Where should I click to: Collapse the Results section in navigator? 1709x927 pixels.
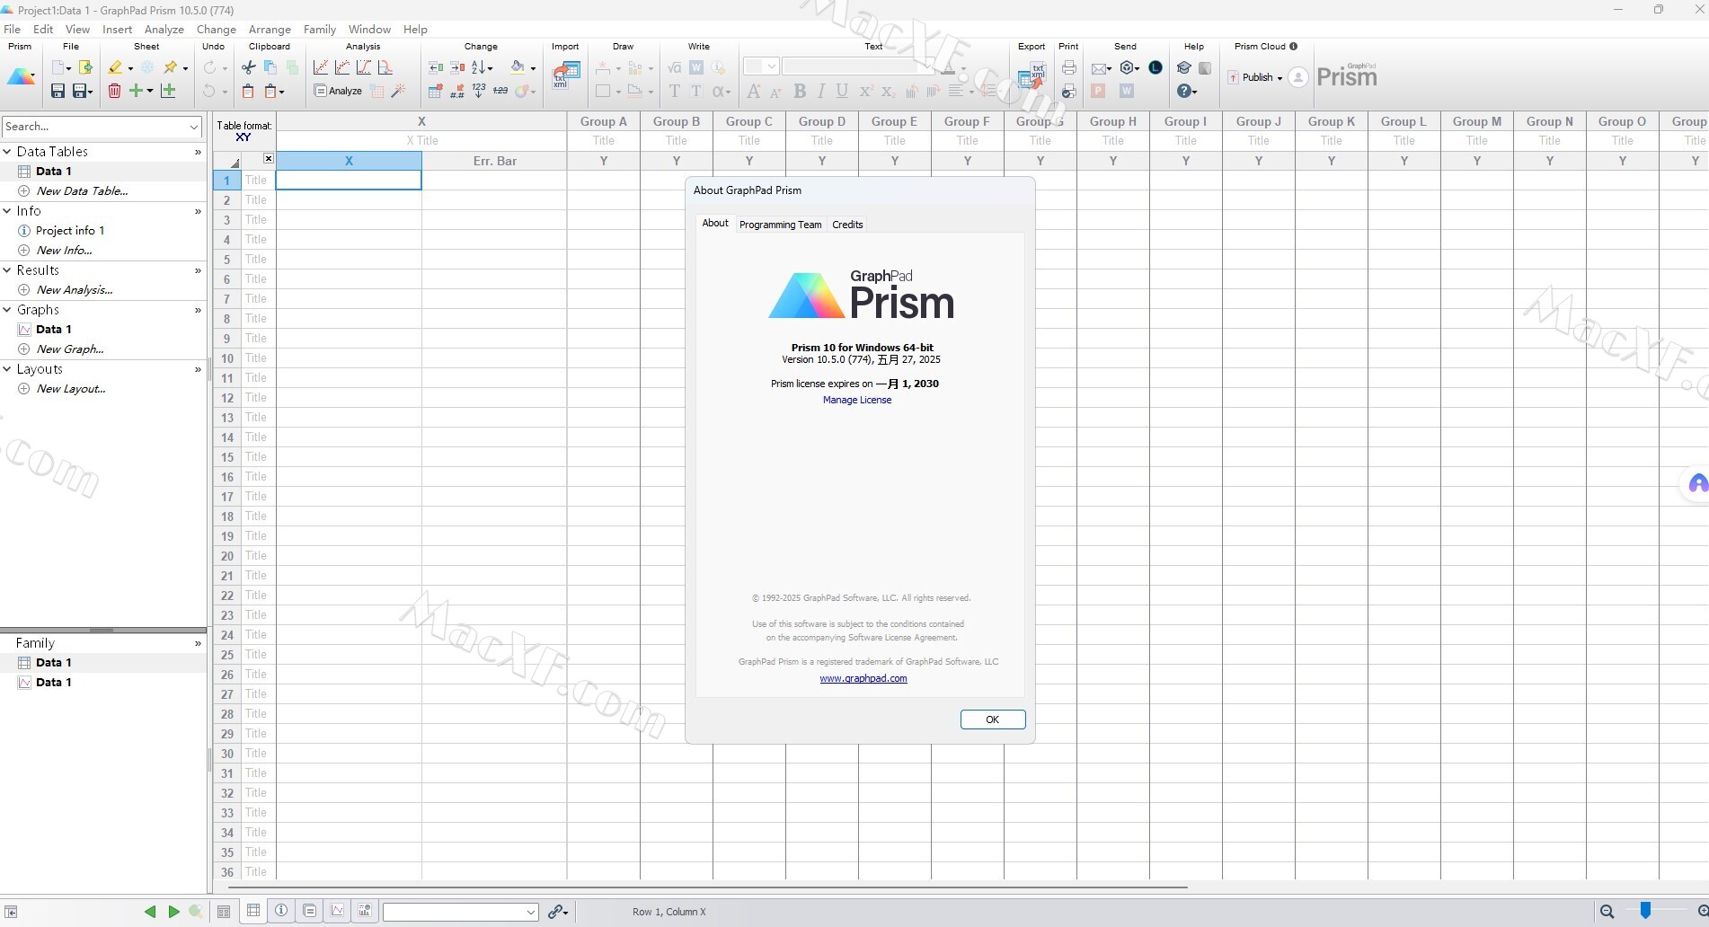click(7, 270)
